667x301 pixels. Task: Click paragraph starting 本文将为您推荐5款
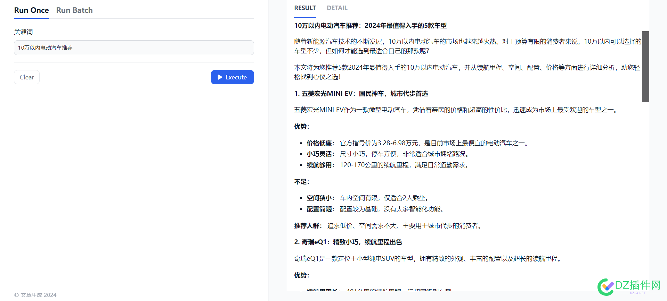467,72
